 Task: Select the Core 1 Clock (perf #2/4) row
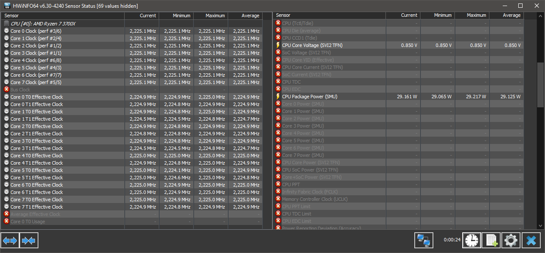132,38
